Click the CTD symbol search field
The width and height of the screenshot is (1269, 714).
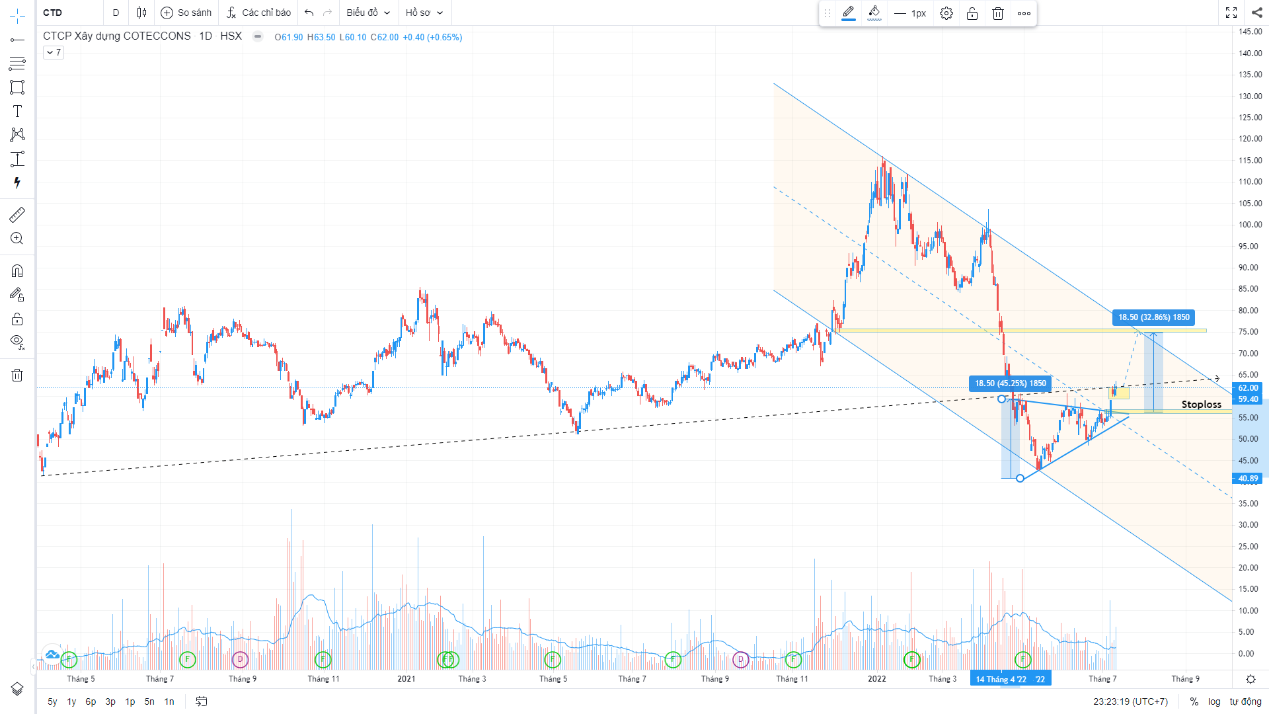69,13
